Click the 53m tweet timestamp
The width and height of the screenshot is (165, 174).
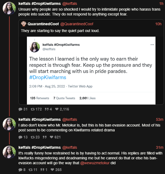coord(159,119)
